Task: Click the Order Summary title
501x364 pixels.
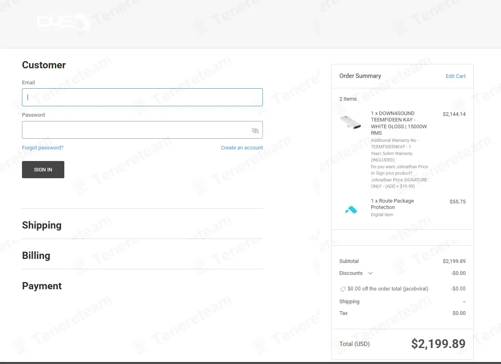Action: coord(360,76)
